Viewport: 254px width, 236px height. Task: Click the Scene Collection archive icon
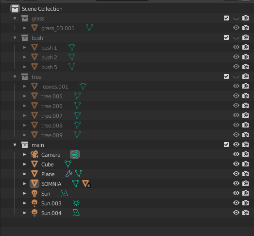pos(15,8)
